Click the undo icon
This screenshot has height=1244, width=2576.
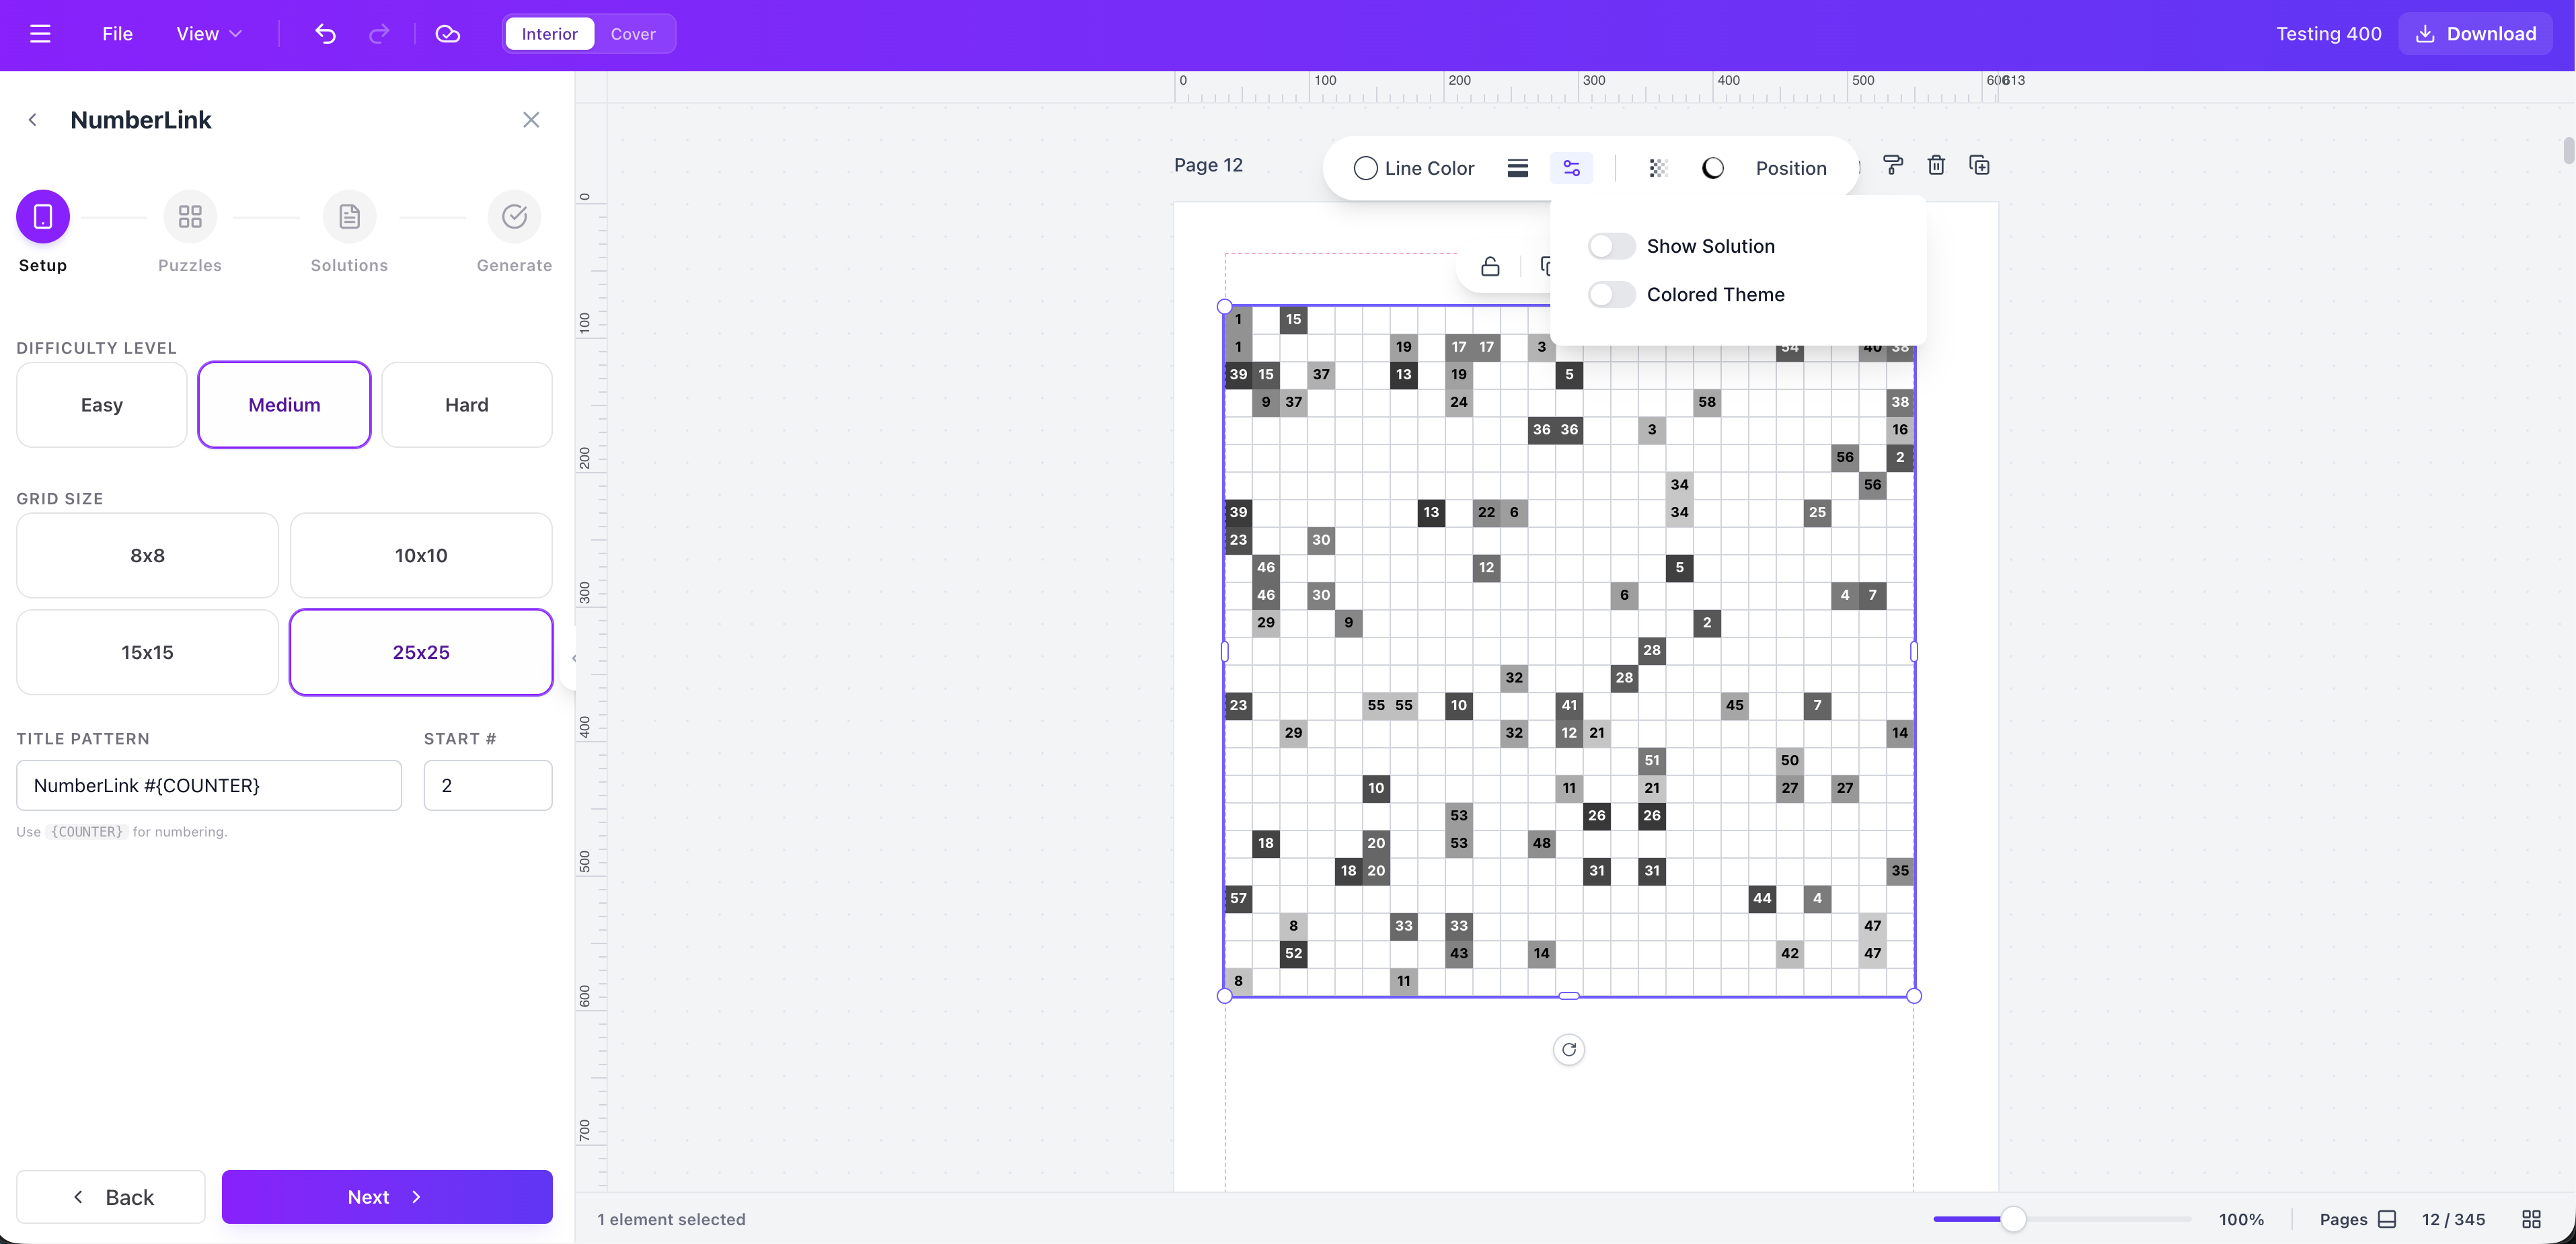pyautogui.click(x=325, y=33)
